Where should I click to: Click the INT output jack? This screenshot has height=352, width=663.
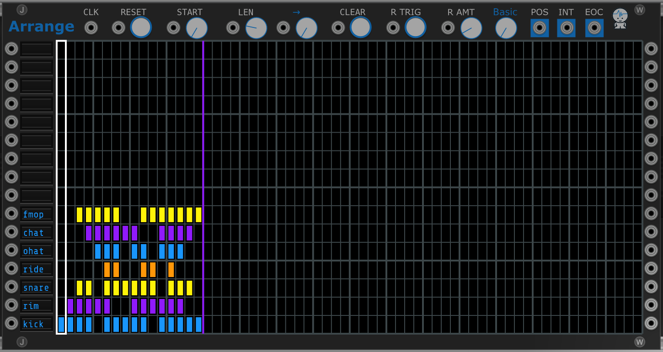pyautogui.click(x=567, y=28)
